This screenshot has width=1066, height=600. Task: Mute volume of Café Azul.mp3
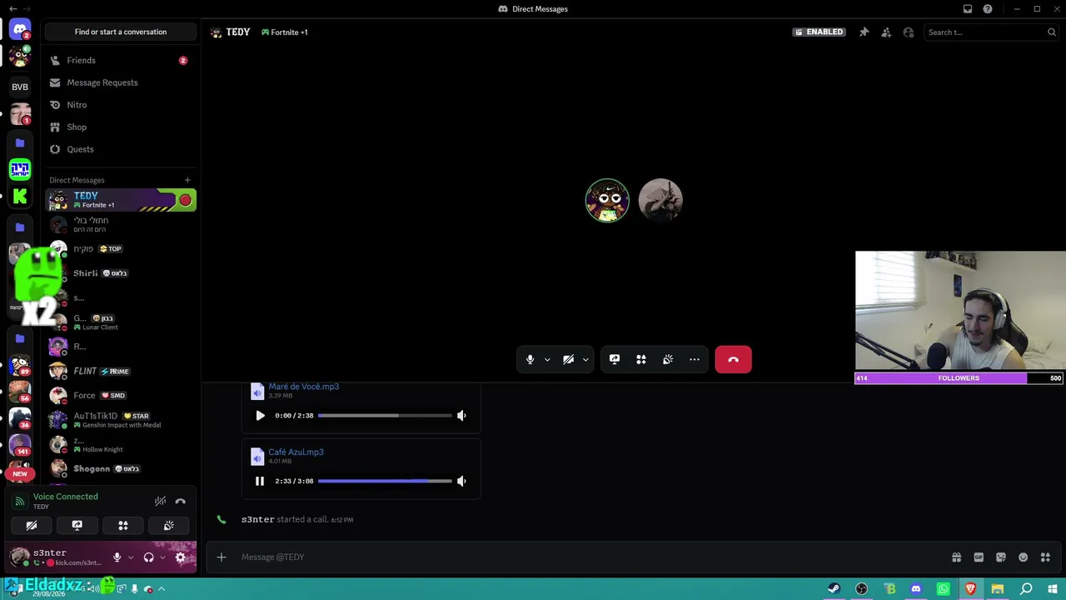pyautogui.click(x=461, y=481)
